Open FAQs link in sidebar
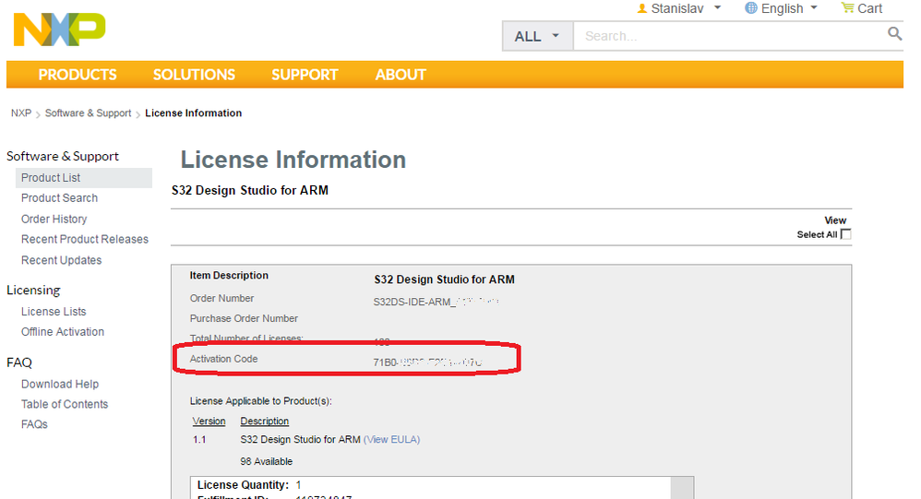Viewport: 921px width, 499px height. [34, 424]
